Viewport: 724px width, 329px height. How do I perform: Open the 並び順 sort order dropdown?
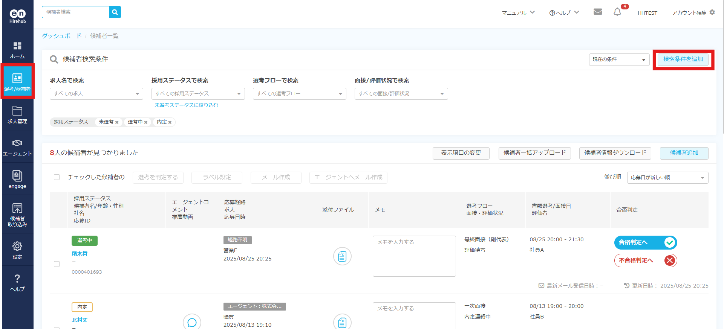pos(667,178)
